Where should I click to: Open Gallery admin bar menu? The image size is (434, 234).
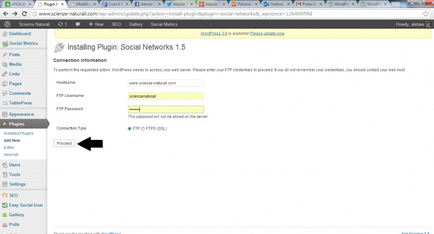(136, 25)
